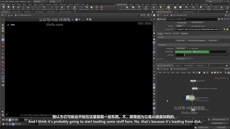
Task: Click the parameter pane search icon
Action: 222,19
